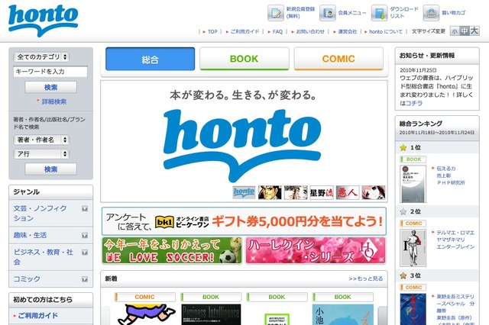Viewport: 489px width, 325px height.
Task: Select the BOOK tab
Action: click(x=244, y=59)
